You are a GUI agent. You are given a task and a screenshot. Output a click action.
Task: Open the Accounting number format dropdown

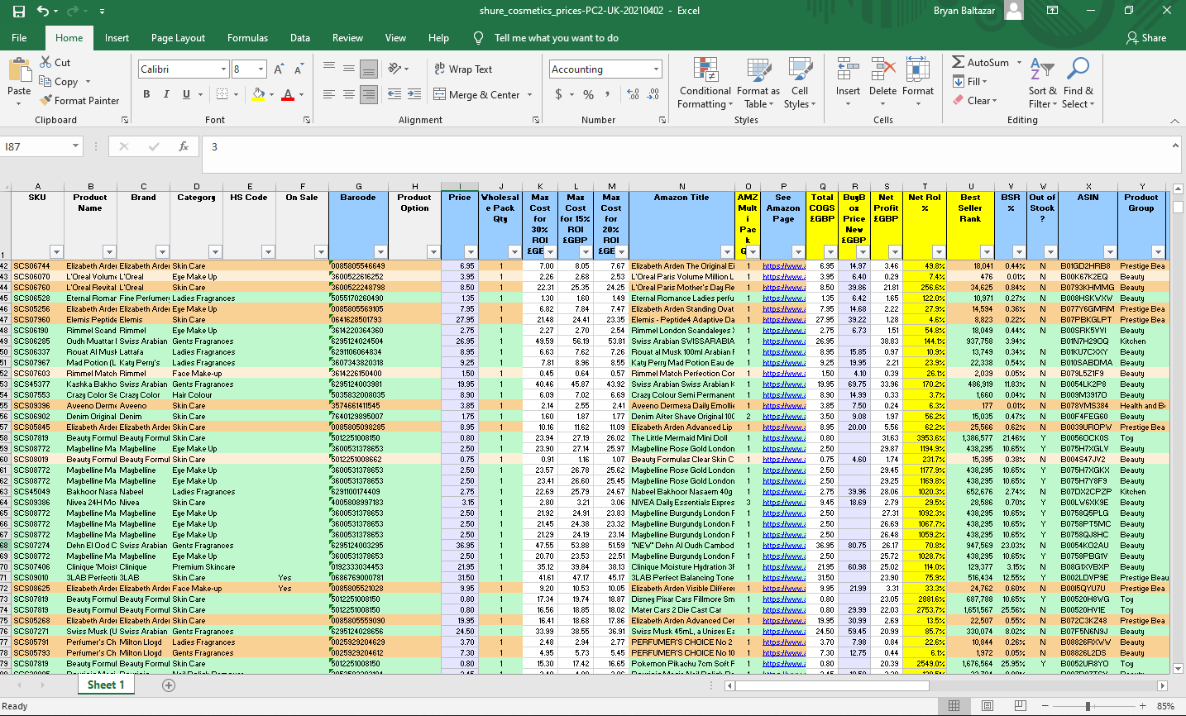[x=656, y=69]
